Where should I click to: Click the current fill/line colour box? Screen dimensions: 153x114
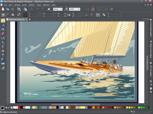(x=2, y=108)
